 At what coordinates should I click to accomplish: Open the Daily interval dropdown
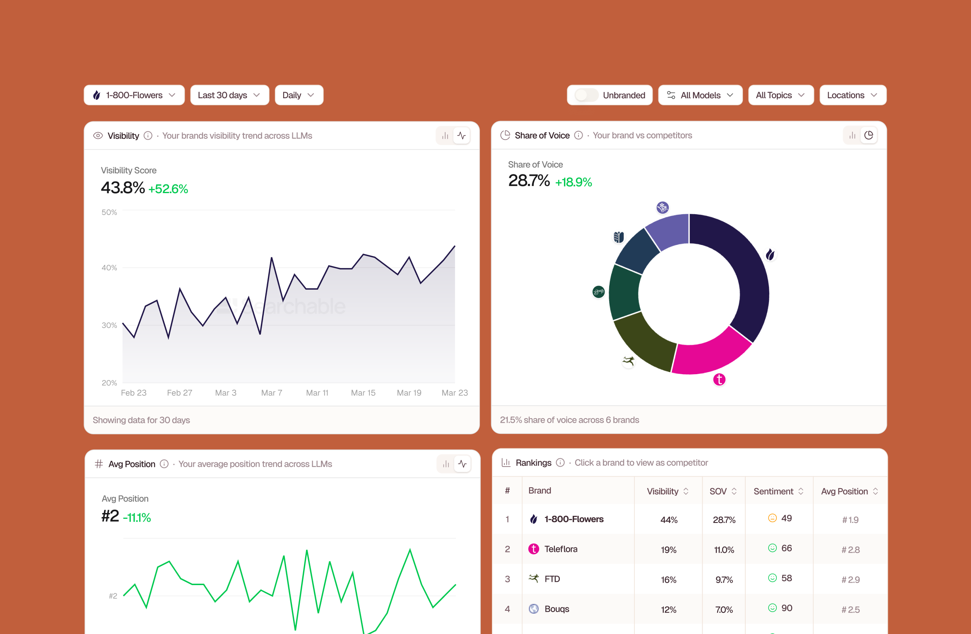299,95
